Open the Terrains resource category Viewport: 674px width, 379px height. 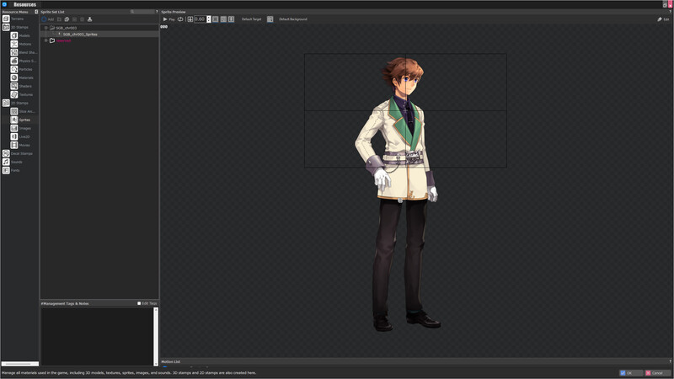[13, 19]
